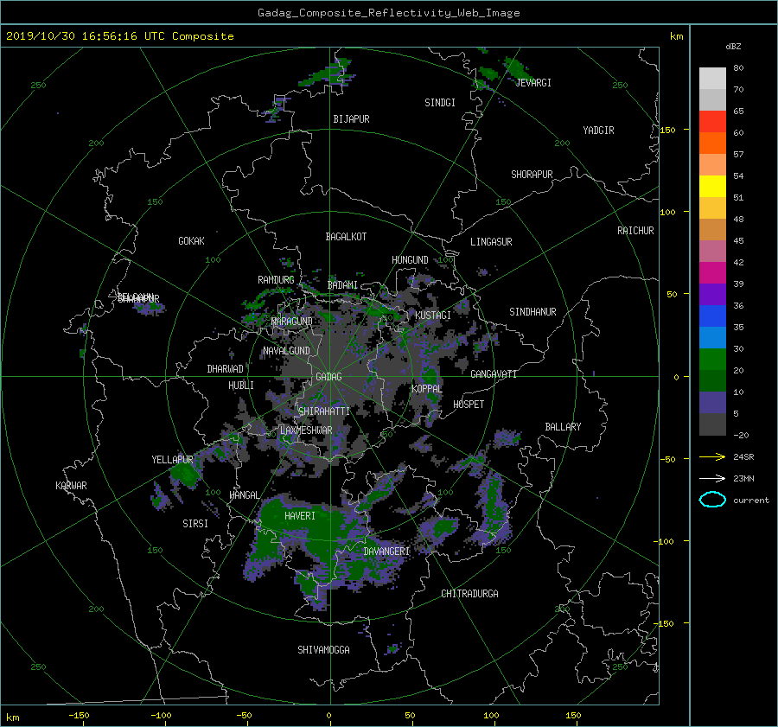Click the SHIRAHATTI city label
Image resolution: width=778 pixels, height=727 pixels.
point(324,411)
